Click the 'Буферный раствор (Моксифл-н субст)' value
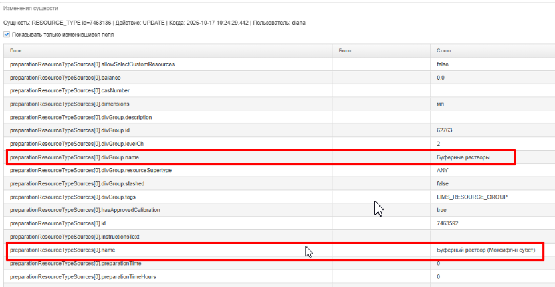The image size is (555, 287). point(486,250)
